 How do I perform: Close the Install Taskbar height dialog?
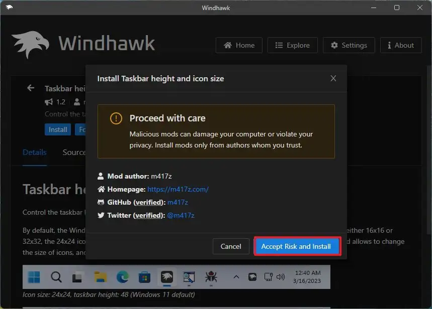click(333, 78)
